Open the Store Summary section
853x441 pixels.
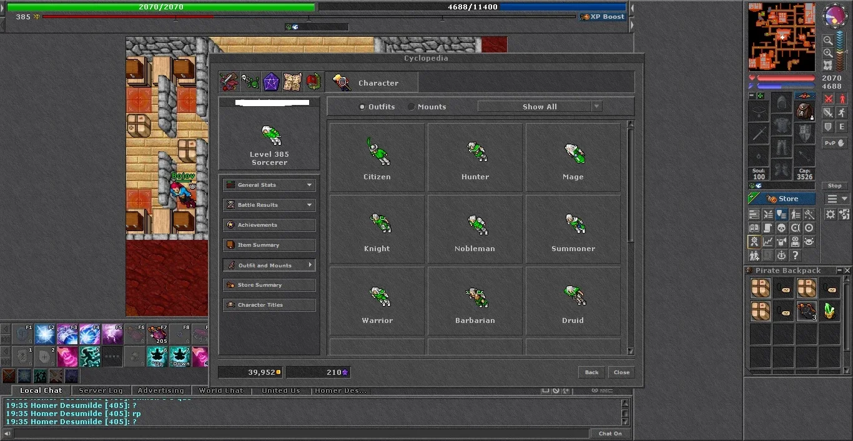tap(269, 285)
